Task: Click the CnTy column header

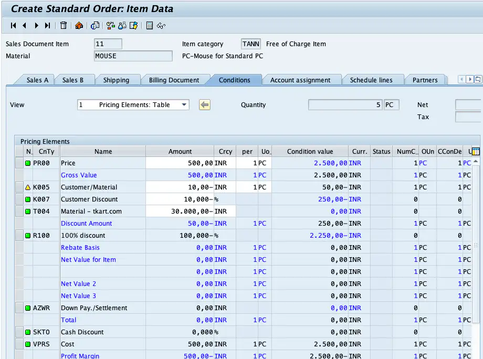Action: (x=47, y=152)
